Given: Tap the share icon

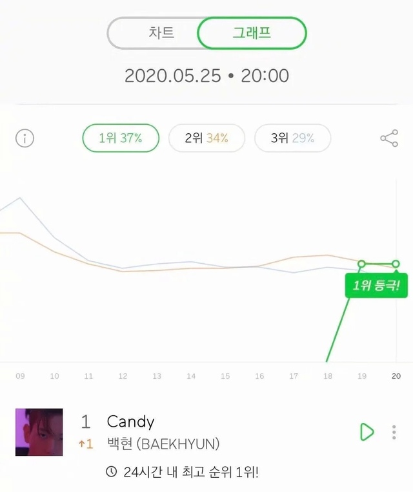Looking at the screenshot, I should 389,138.
